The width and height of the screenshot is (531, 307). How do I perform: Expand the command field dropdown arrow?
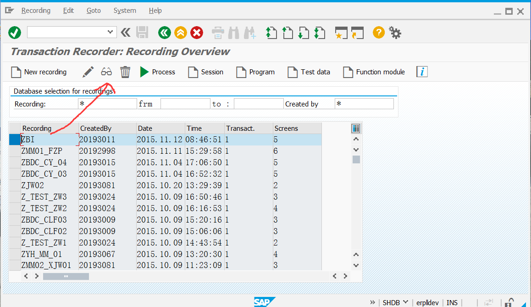coord(110,32)
